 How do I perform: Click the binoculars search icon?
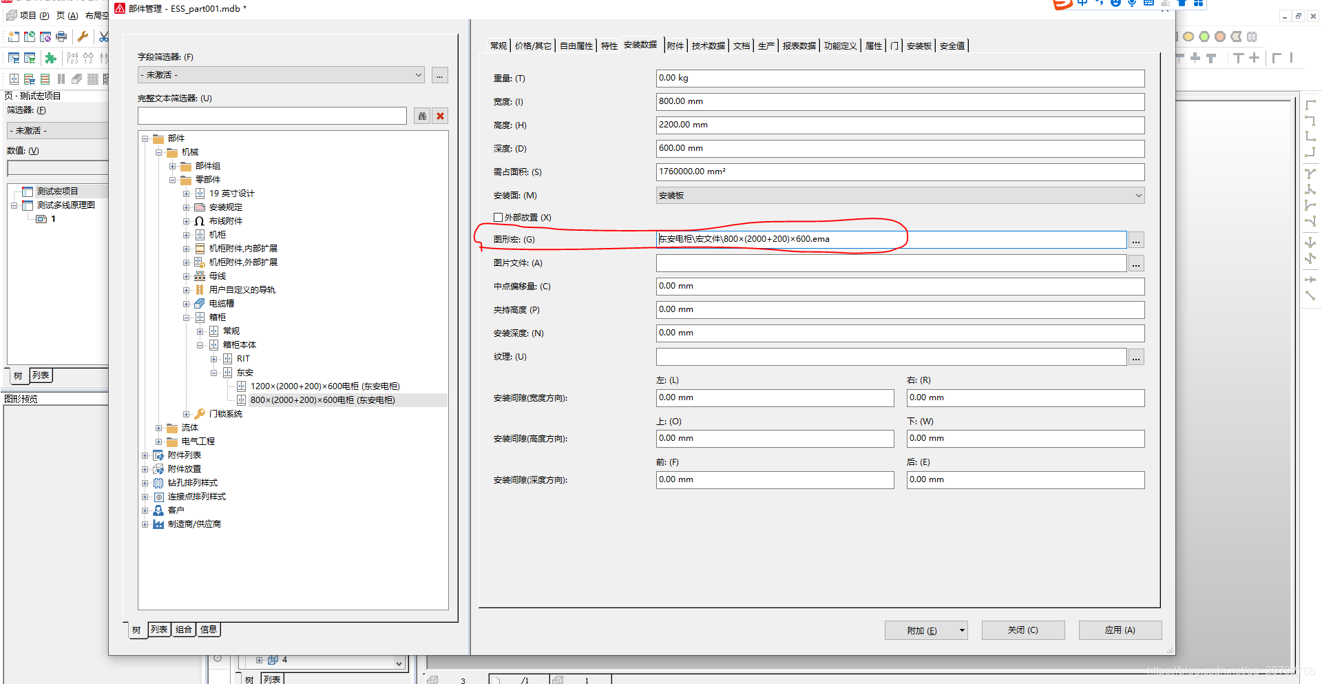[422, 116]
